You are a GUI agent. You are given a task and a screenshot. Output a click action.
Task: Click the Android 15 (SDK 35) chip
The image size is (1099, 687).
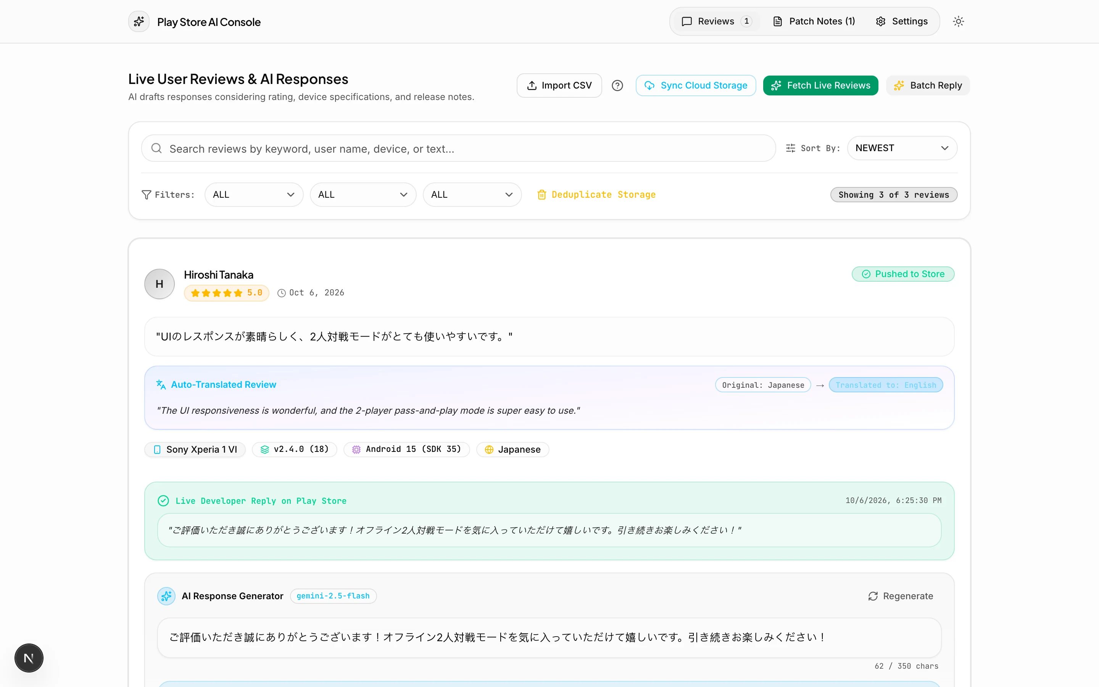coord(406,449)
